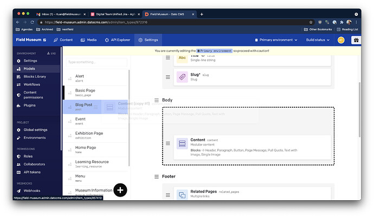The width and height of the screenshot is (374, 217).
Task: Open the Reading List
Action: (347, 29)
